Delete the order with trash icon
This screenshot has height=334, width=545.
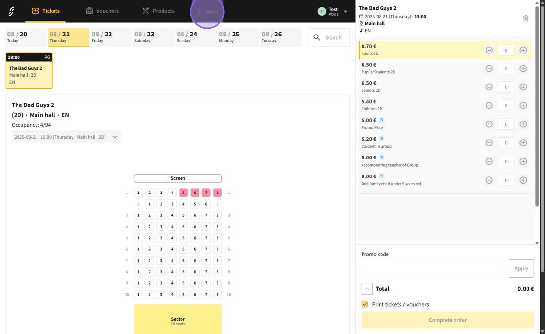coord(526,18)
